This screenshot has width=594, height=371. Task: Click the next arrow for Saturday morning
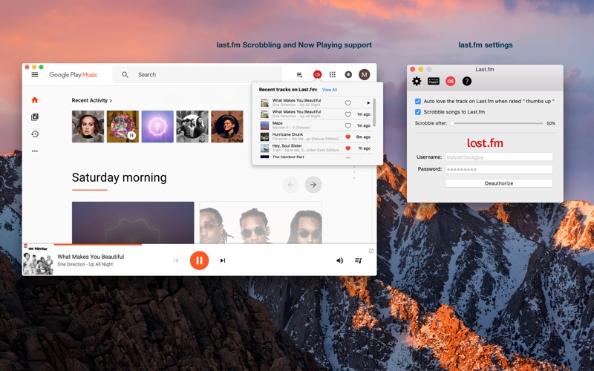(313, 185)
